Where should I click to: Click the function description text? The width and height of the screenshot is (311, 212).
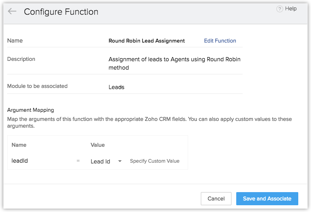click(174, 64)
